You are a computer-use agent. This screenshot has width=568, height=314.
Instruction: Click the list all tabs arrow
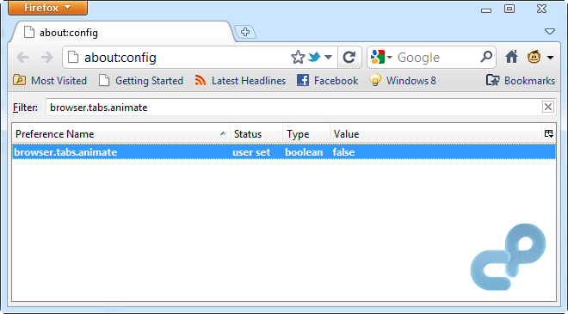(x=550, y=32)
